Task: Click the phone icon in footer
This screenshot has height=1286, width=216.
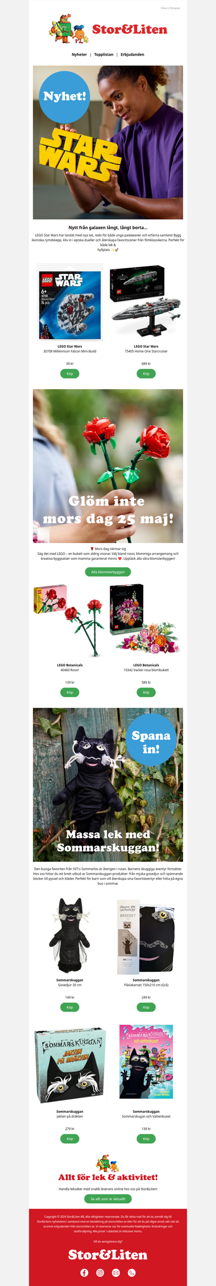Action: 132,1273
